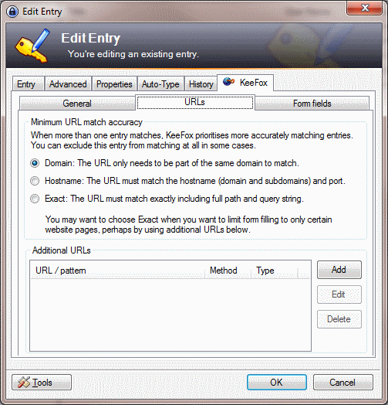Go to the Properties tab

114,84
